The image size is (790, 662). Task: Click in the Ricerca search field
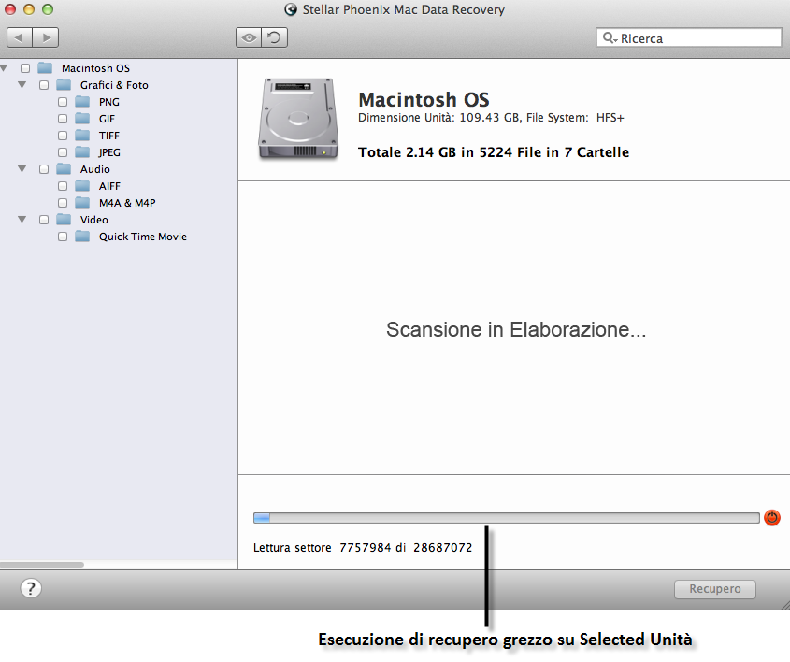tap(689, 37)
